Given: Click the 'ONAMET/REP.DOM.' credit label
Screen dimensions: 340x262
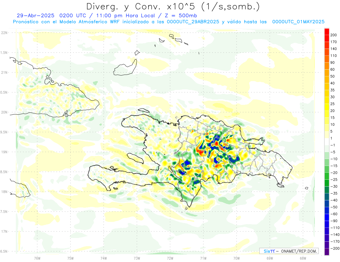Looking at the screenshot, I should 299,251.
